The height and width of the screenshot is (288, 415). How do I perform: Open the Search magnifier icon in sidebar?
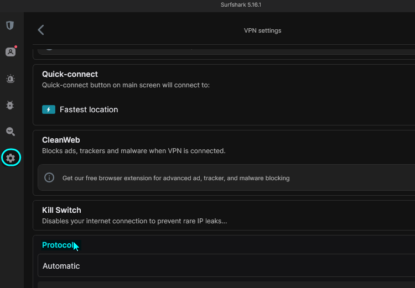pyautogui.click(x=11, y=132)
